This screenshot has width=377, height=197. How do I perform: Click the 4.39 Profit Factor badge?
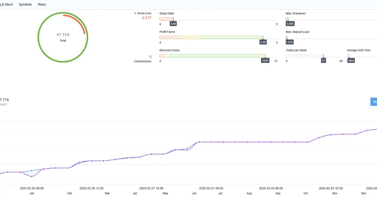263,42
